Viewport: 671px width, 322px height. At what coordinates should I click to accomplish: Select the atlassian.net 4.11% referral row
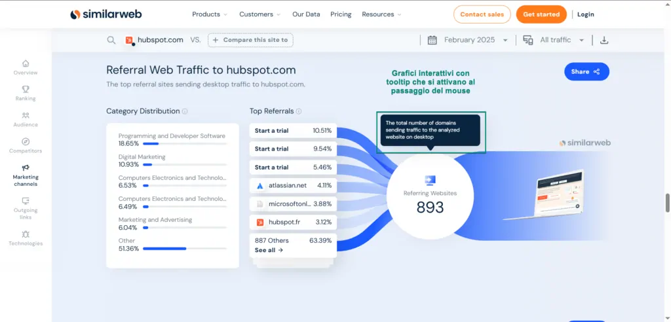tap(293, 186)
